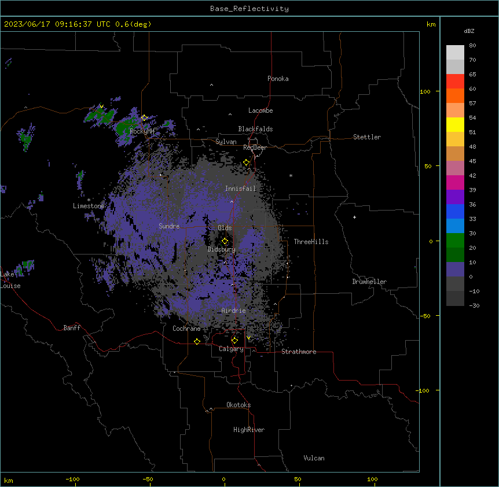Click the -50 tick on right km axis
The height and width of the screenshot is (487, 499).
tap(425, 316)
